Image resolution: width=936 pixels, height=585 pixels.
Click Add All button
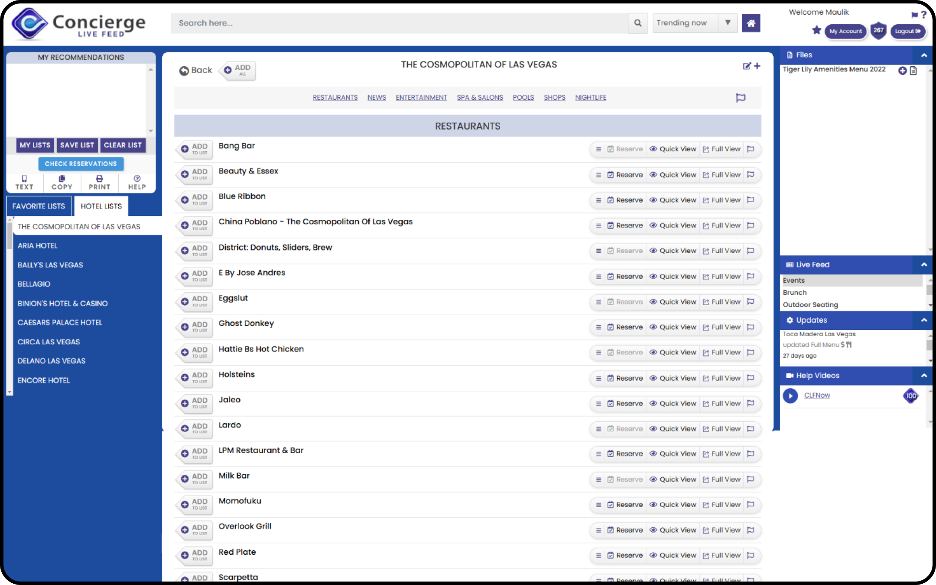238,70
